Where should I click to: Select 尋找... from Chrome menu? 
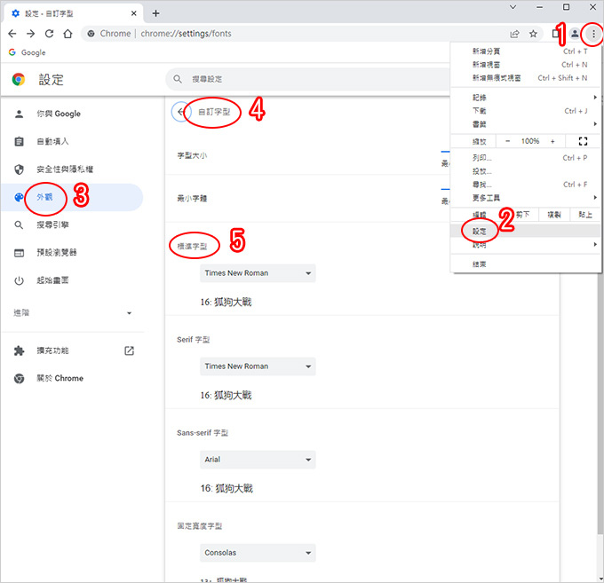[526, 185]
